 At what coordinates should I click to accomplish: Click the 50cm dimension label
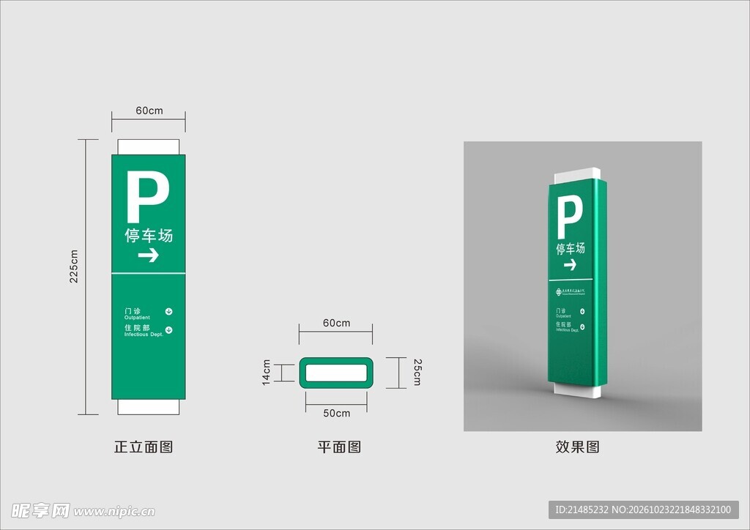tap(336, 413)
